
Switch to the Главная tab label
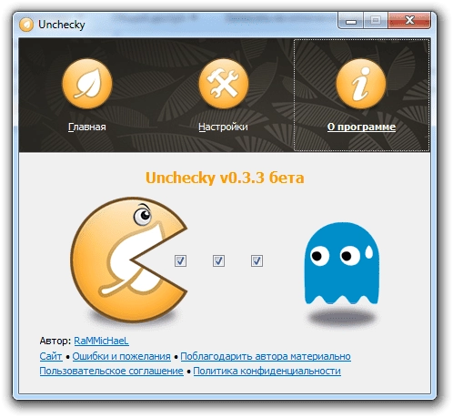click(87, 127)
